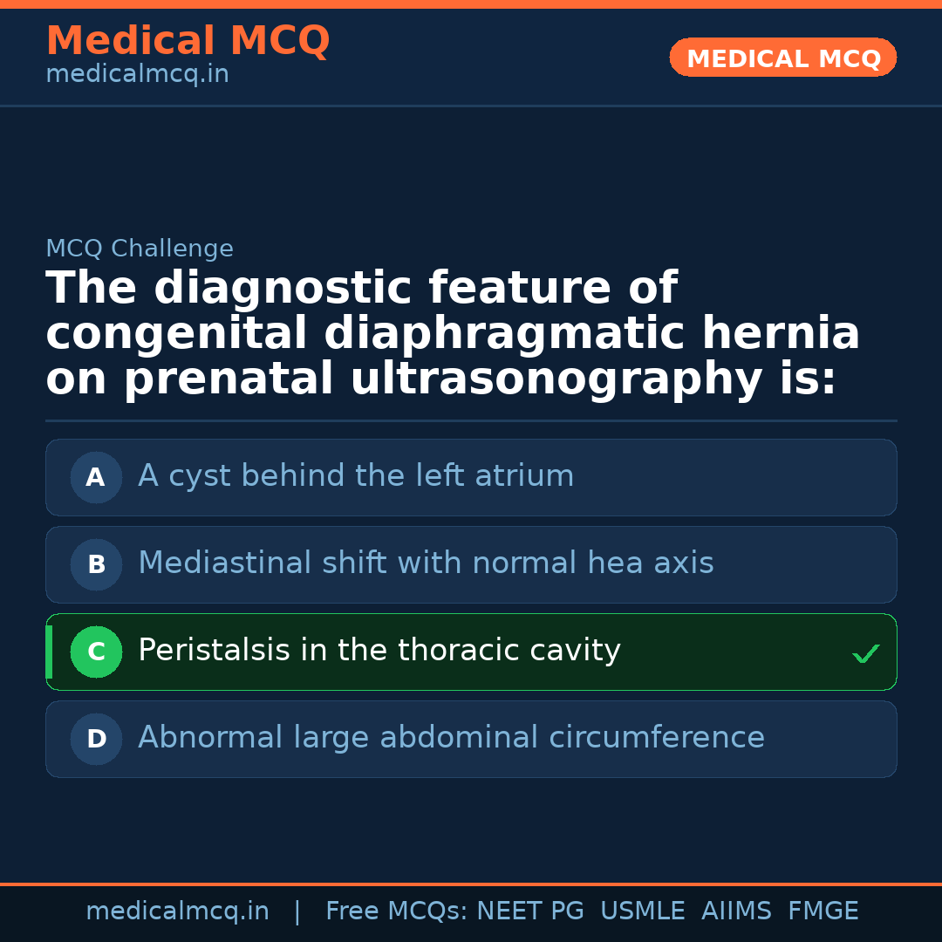Open the medicalmcq.in link in the footer
The image size is (942, 942).
pos(177,911)
